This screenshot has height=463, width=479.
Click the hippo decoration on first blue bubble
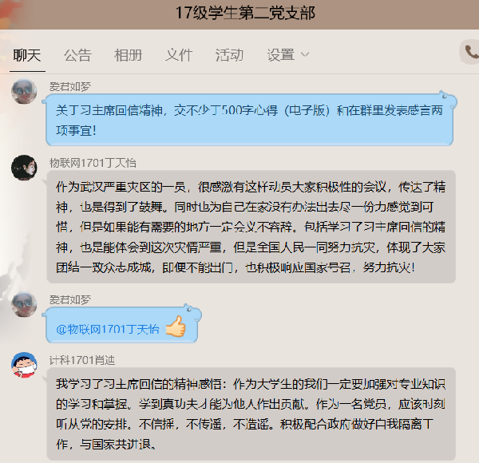[447, 100]
